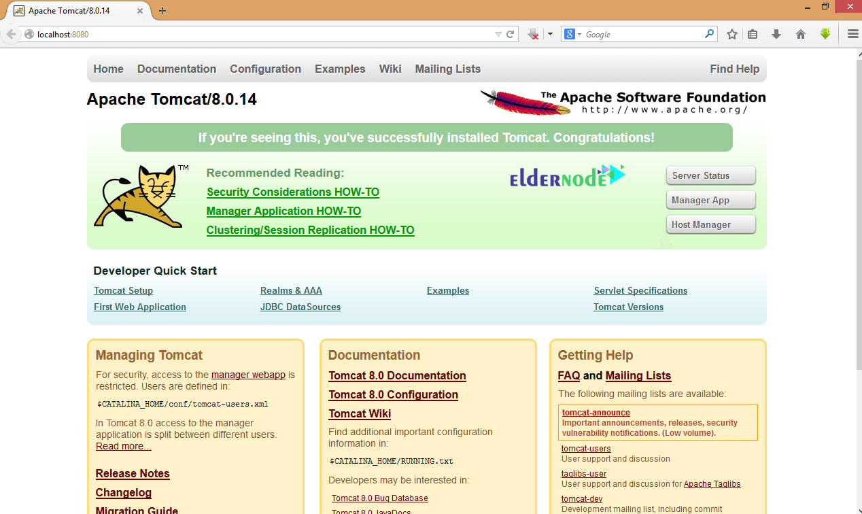
Task: Open Documentation in the navigation bar
Action: [177, 69]
